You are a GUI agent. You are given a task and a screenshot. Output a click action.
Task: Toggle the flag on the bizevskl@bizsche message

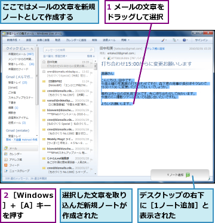point(91,150)
